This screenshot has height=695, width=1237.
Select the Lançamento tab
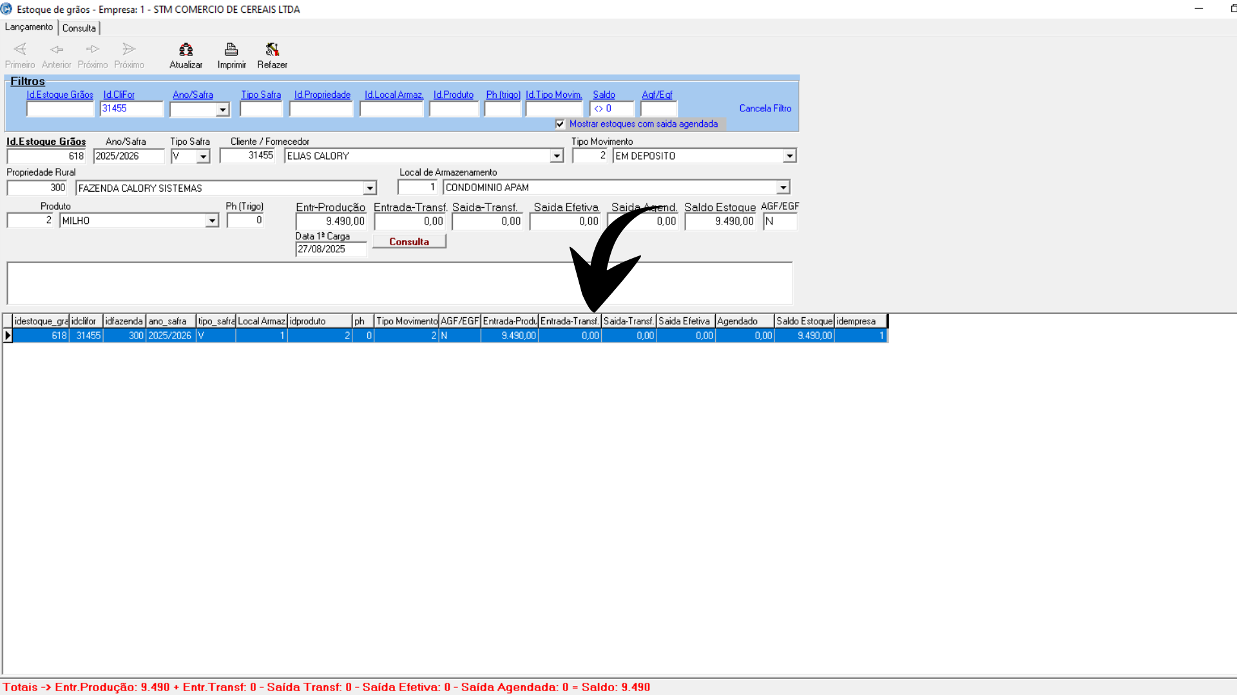29,27
